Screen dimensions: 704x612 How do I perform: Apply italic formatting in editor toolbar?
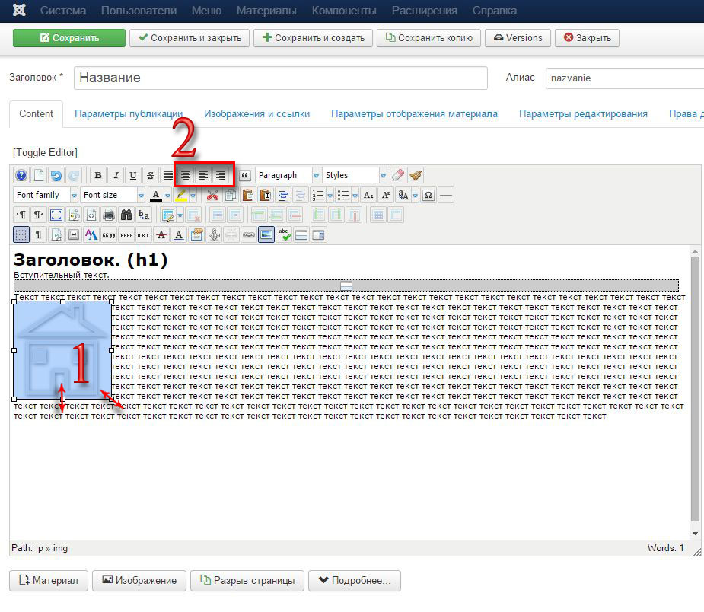pyautogui.click(x=116, y=176)
